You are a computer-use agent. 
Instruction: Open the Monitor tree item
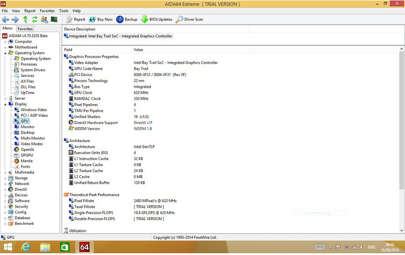[x=27, y=127]
